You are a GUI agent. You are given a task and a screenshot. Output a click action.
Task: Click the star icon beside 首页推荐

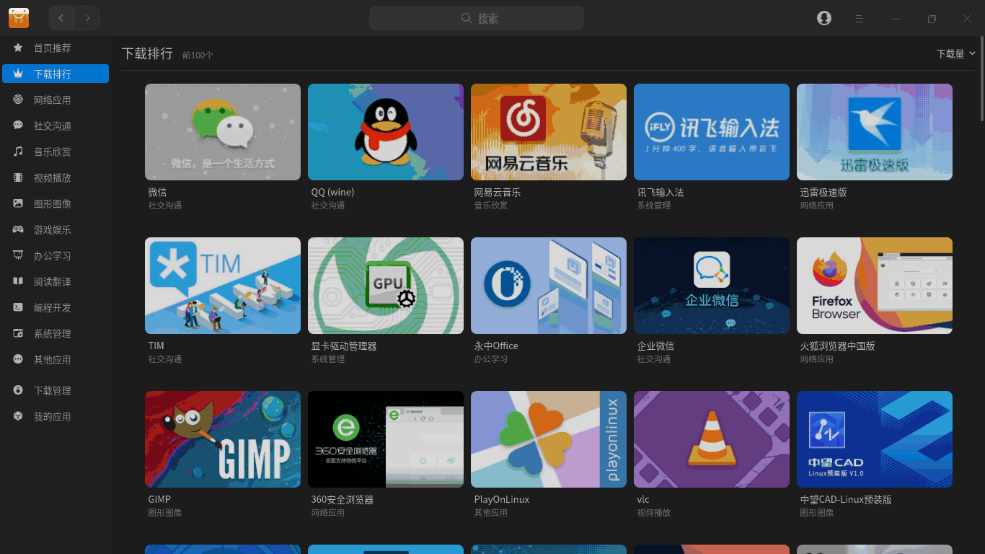[18, 48]
